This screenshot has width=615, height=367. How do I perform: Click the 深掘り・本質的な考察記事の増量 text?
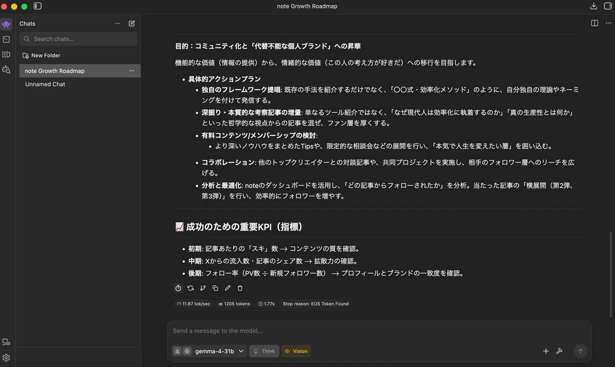coord(251,112)
